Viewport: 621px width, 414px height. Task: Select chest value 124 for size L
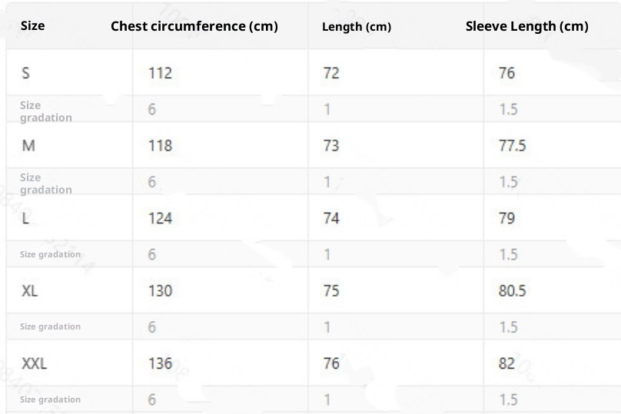160,218
